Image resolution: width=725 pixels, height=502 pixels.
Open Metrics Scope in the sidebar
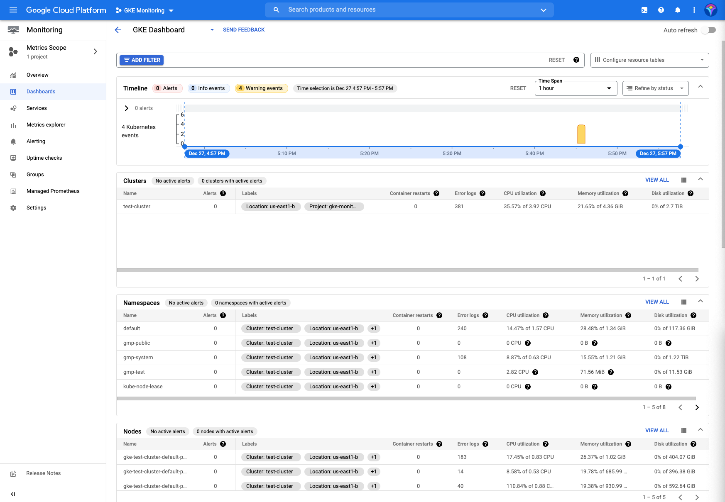click(53, 52)
